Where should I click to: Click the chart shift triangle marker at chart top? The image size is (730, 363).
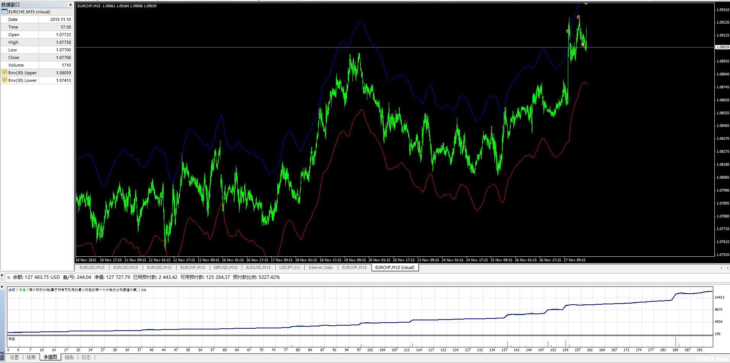586,4
